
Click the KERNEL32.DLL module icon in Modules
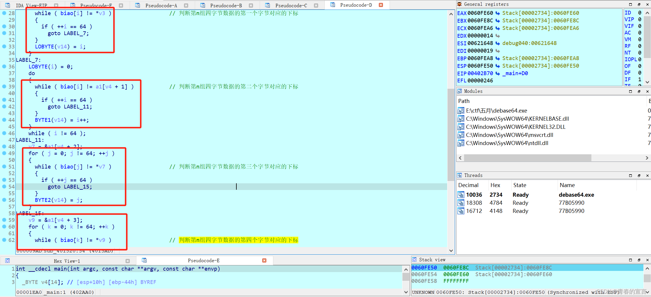461,127
